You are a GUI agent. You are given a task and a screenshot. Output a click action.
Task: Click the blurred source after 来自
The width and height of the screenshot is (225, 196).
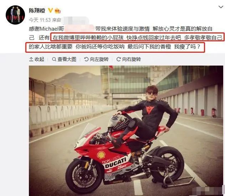pyautogui.click(x=76, y=20)
